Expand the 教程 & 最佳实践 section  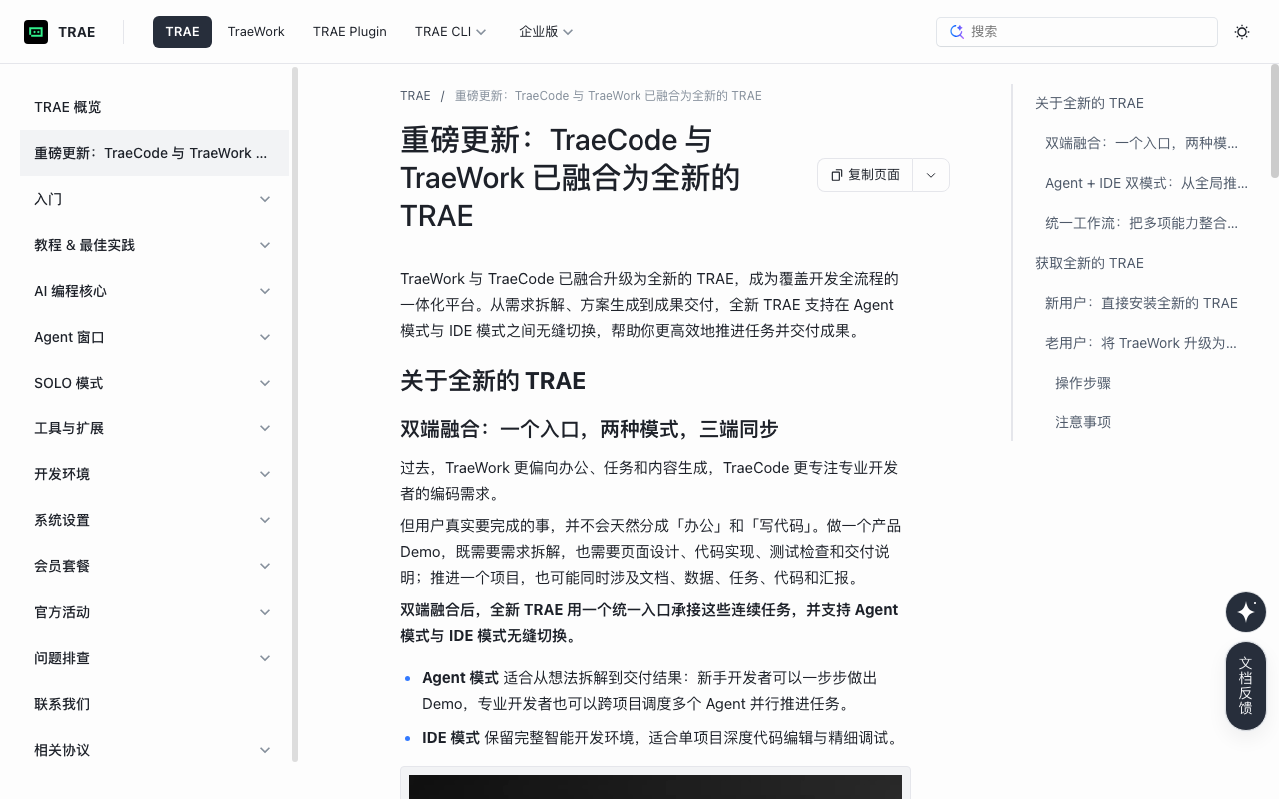(x=154, y=245)
